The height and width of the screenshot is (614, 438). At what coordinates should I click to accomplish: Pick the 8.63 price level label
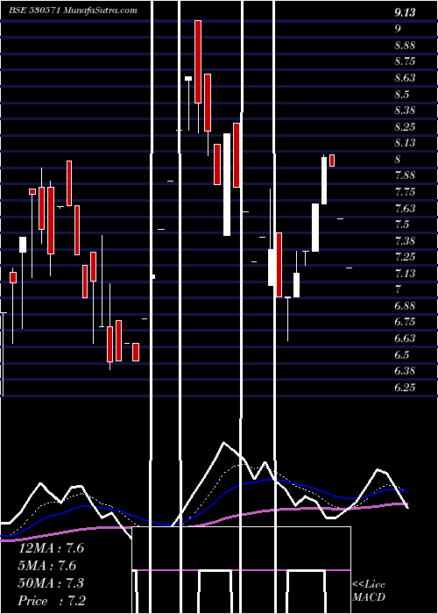tap(405, 78)
